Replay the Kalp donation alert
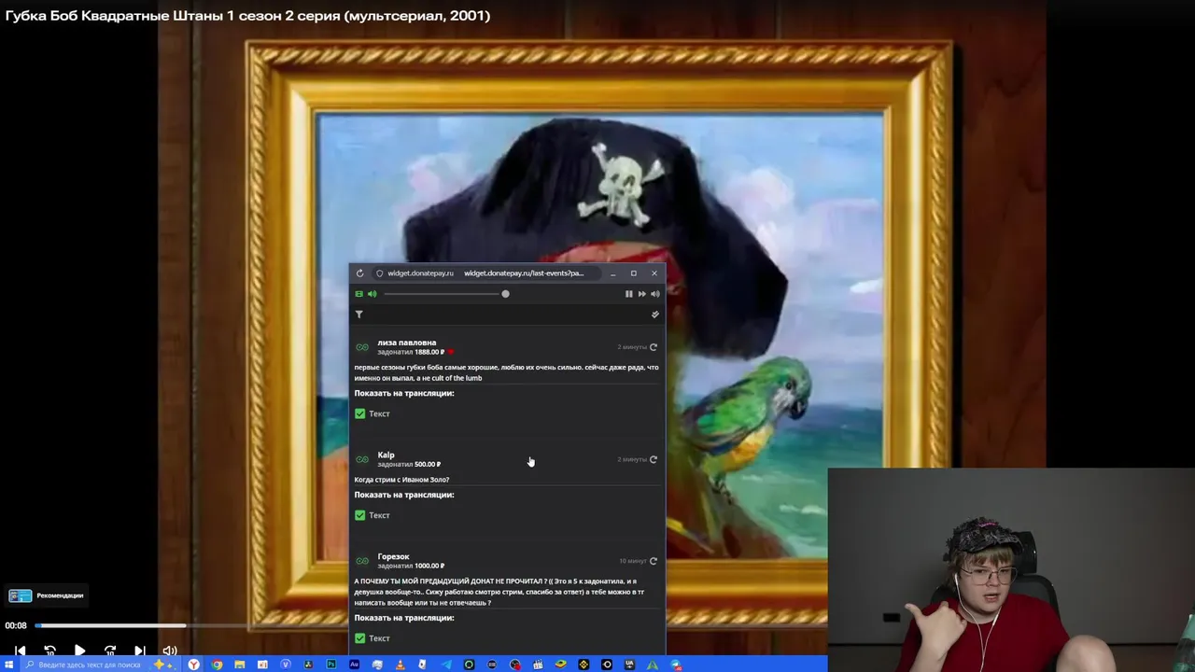The height and width of the screenshot is (672, 1195). [x=654, y=459]
